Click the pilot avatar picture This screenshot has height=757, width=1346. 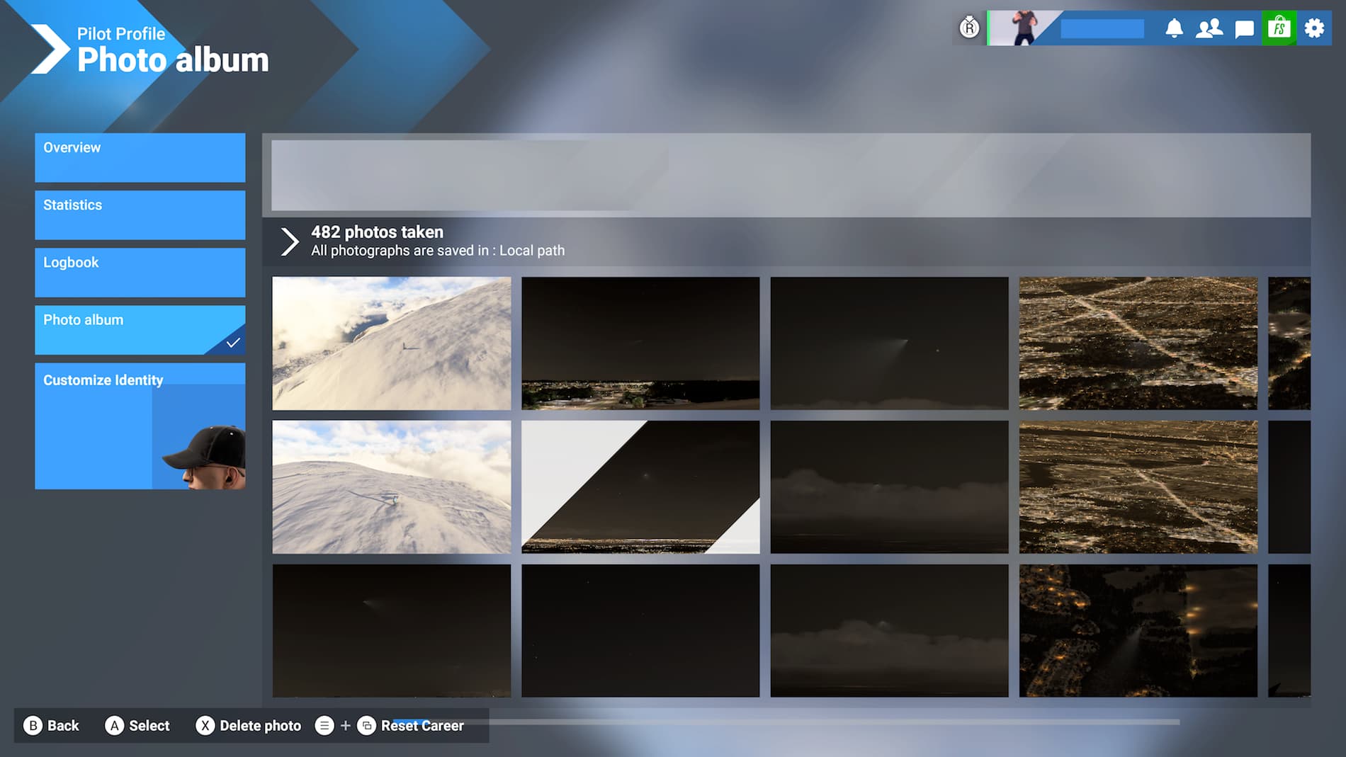coord(1022,28)
